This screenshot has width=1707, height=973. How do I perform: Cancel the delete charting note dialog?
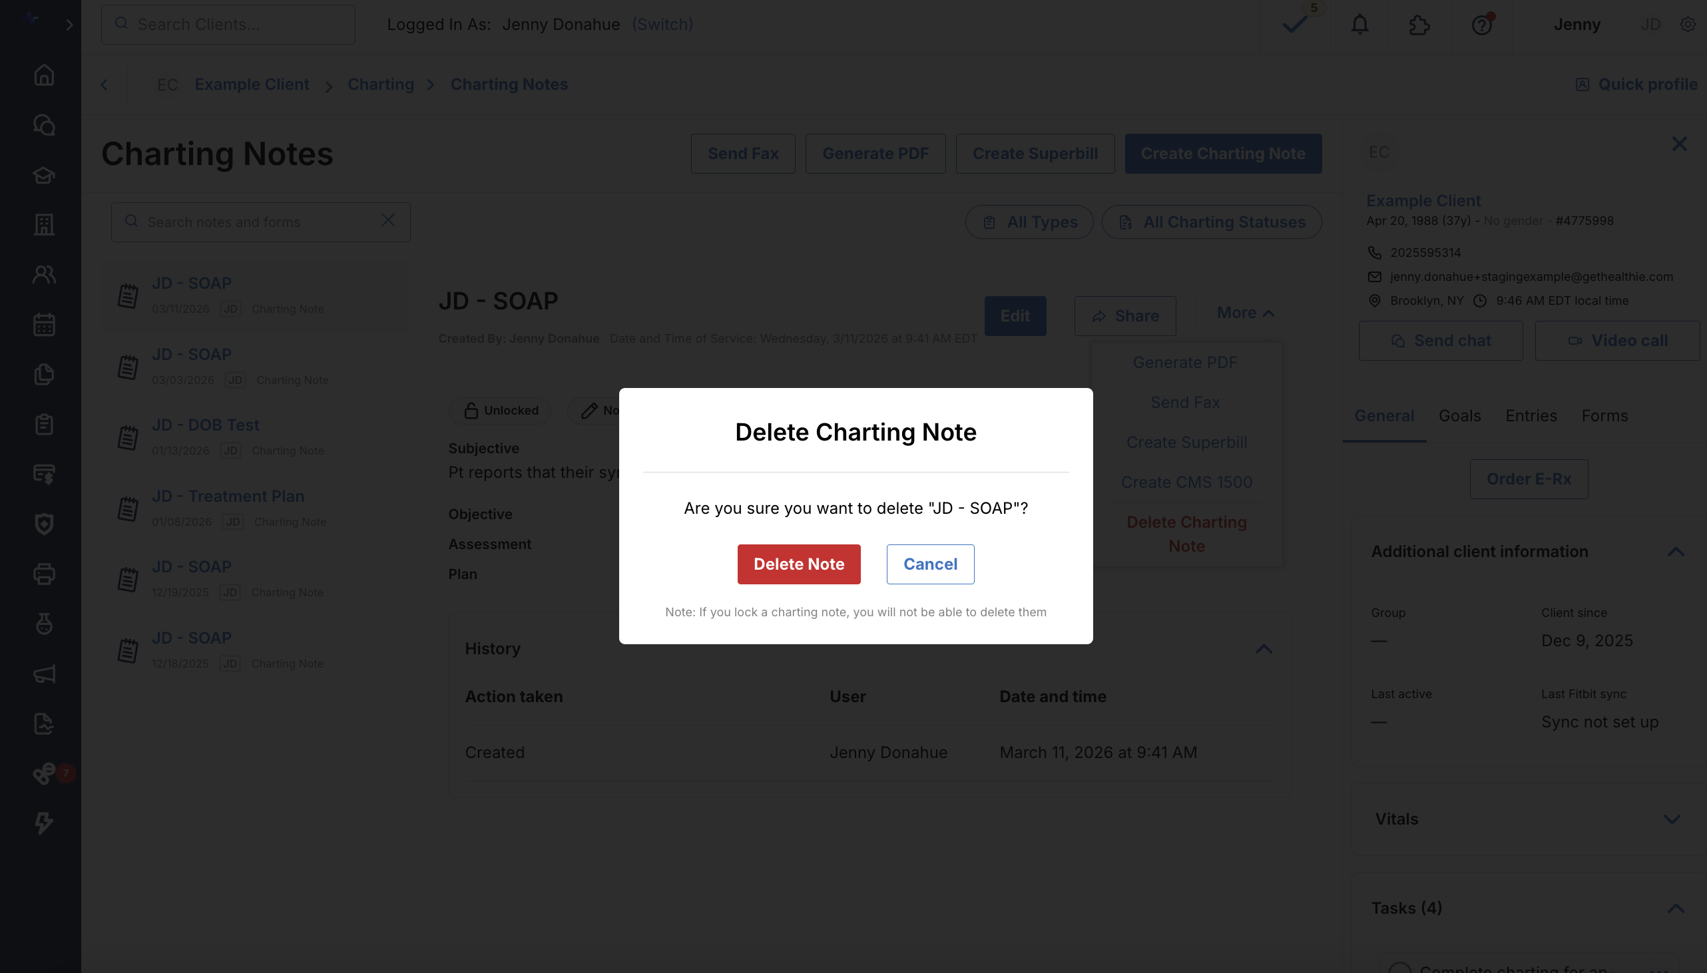(x=930, y=564)
